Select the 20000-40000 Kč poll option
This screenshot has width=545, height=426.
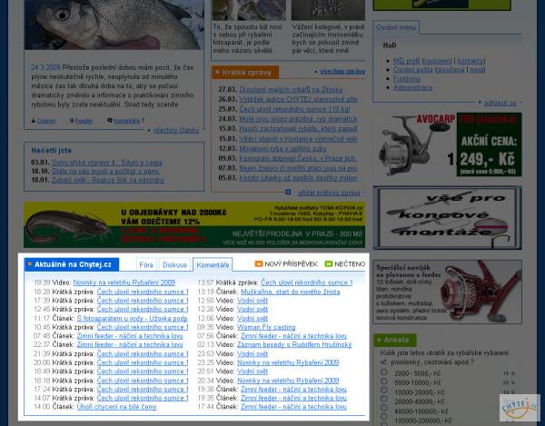point(383,400)
